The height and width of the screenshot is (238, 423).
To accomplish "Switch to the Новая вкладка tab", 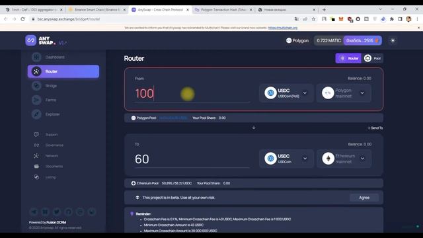I will [286, 10].
